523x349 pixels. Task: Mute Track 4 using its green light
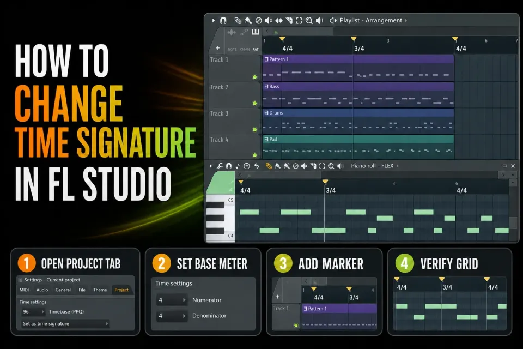click(255, 155)
